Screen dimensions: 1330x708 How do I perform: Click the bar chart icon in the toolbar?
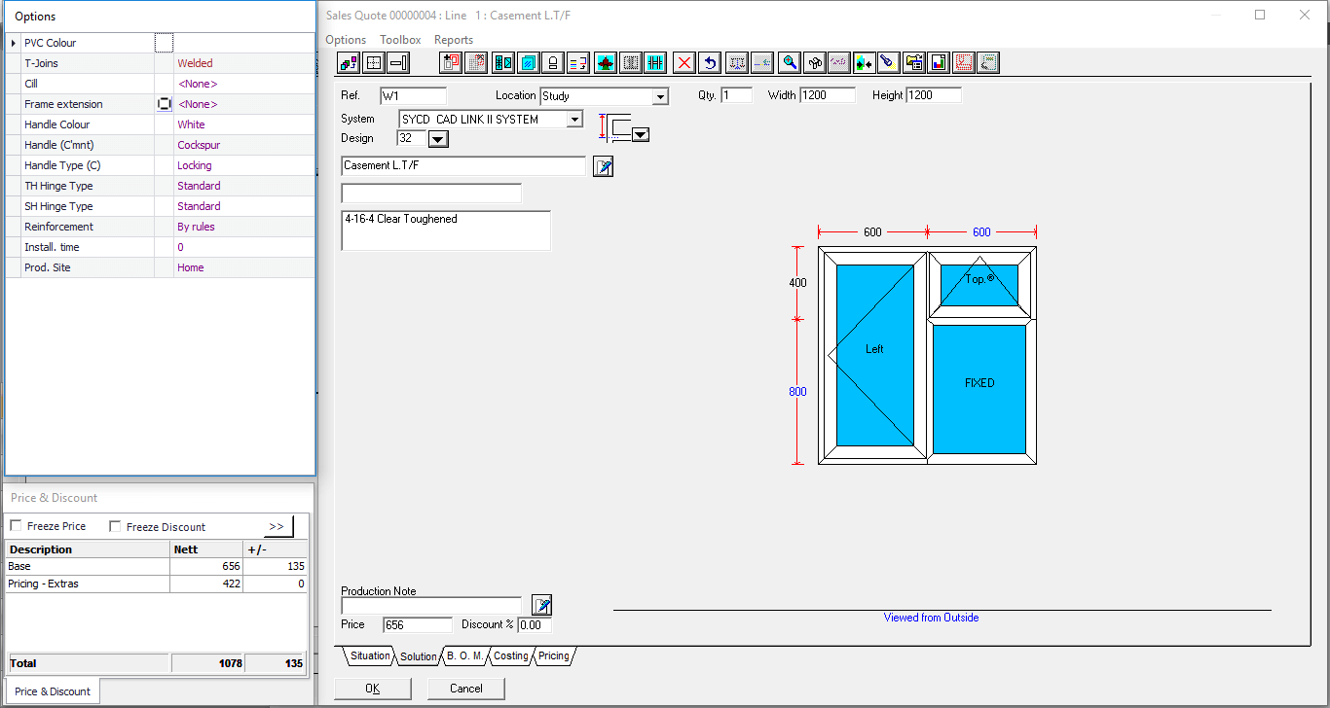click(938, 63)
